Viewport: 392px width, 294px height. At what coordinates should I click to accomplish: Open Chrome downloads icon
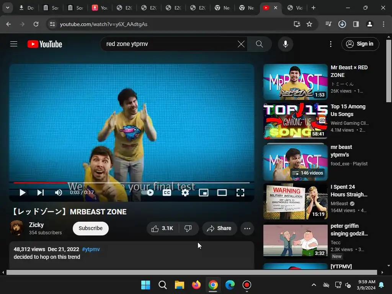pyautogui.click(x=342, y=24)
